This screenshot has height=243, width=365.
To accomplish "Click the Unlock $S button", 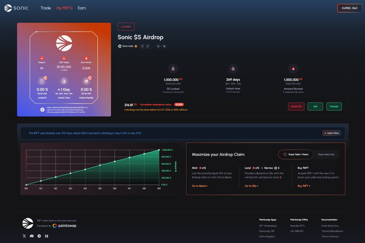I will [x=296, y=106].
